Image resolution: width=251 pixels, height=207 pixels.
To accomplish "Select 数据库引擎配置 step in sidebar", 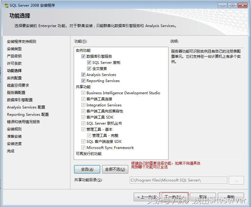I will [20, 100].
